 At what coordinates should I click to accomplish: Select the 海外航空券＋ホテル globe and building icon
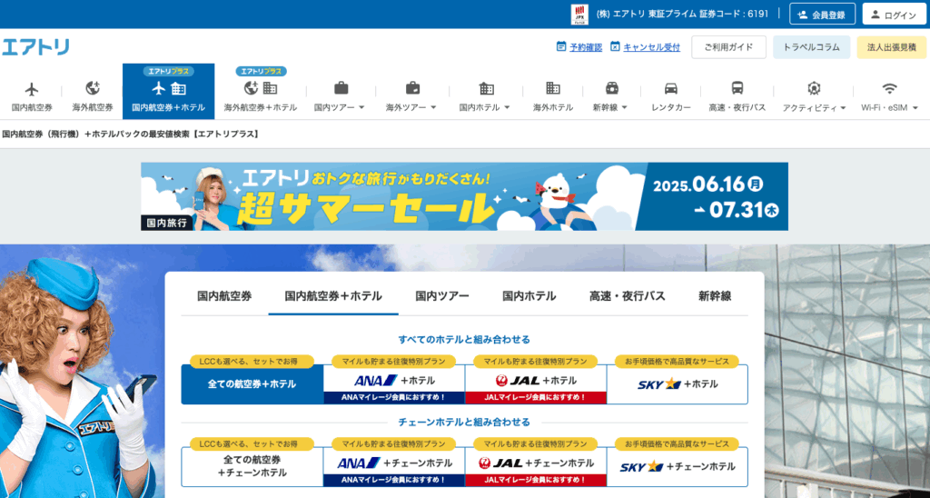261,88
